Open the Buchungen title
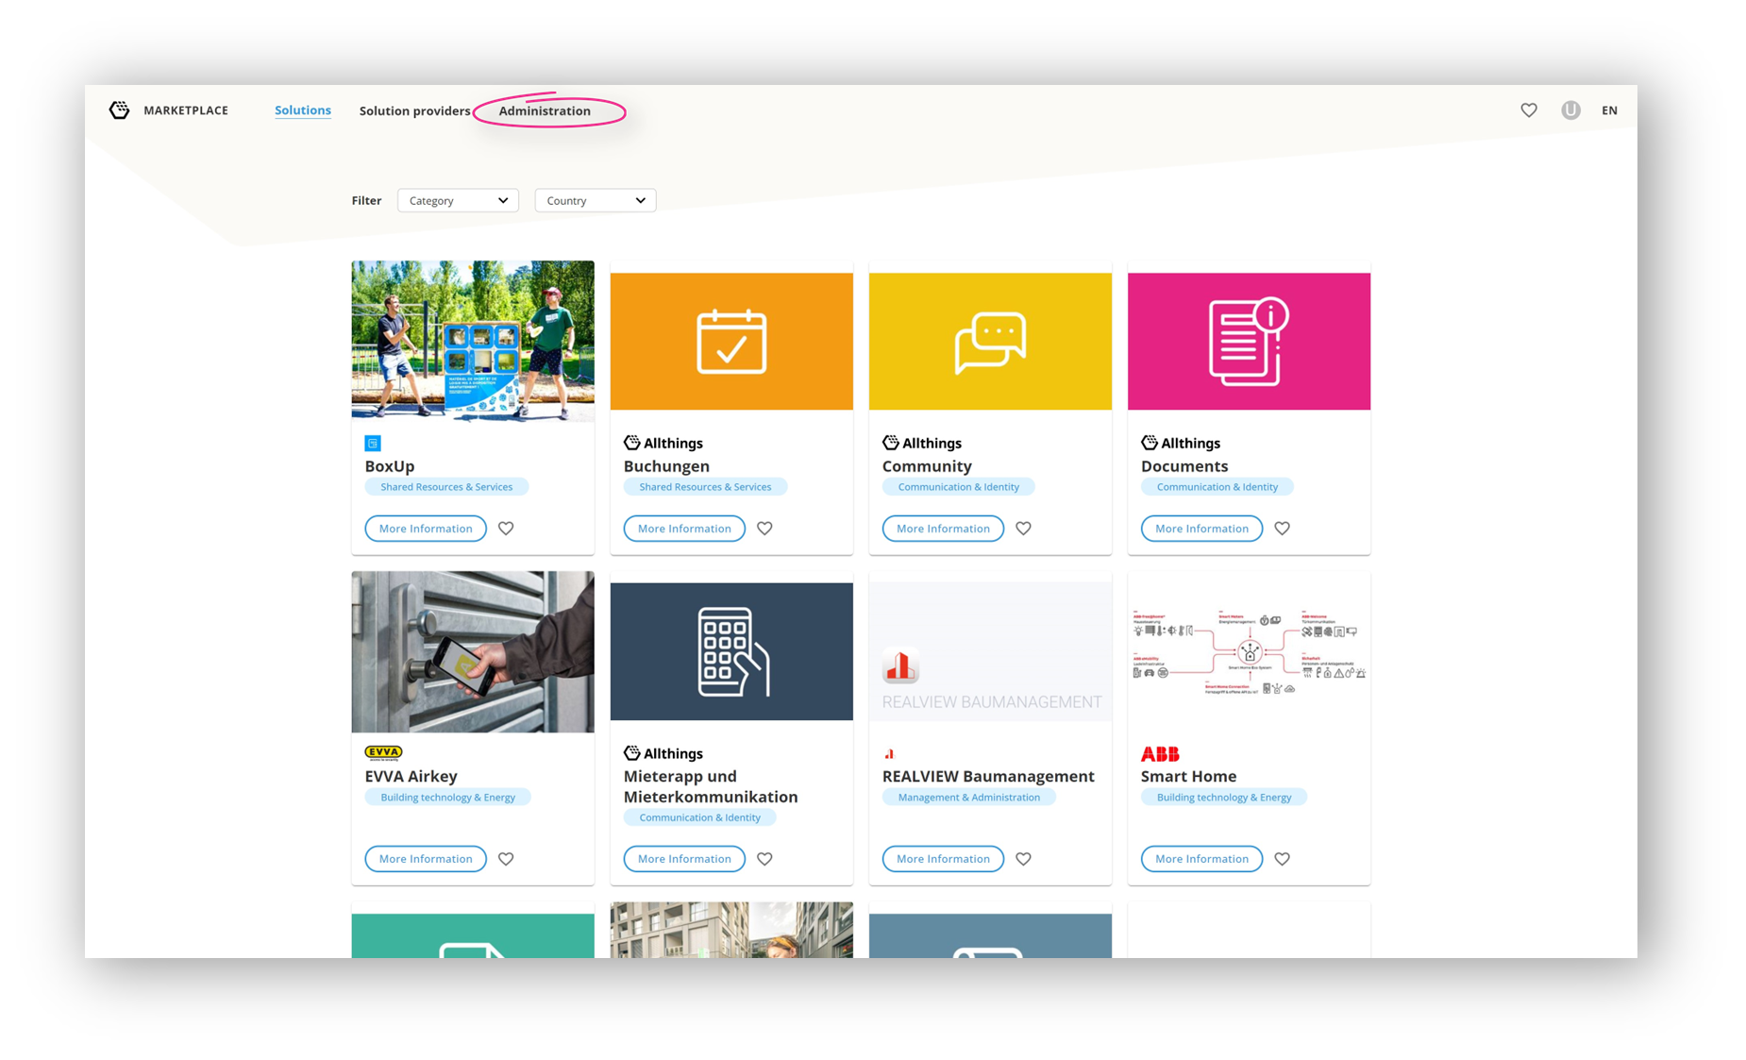This screenshot has height=1060, width=1746. [666, 466]
